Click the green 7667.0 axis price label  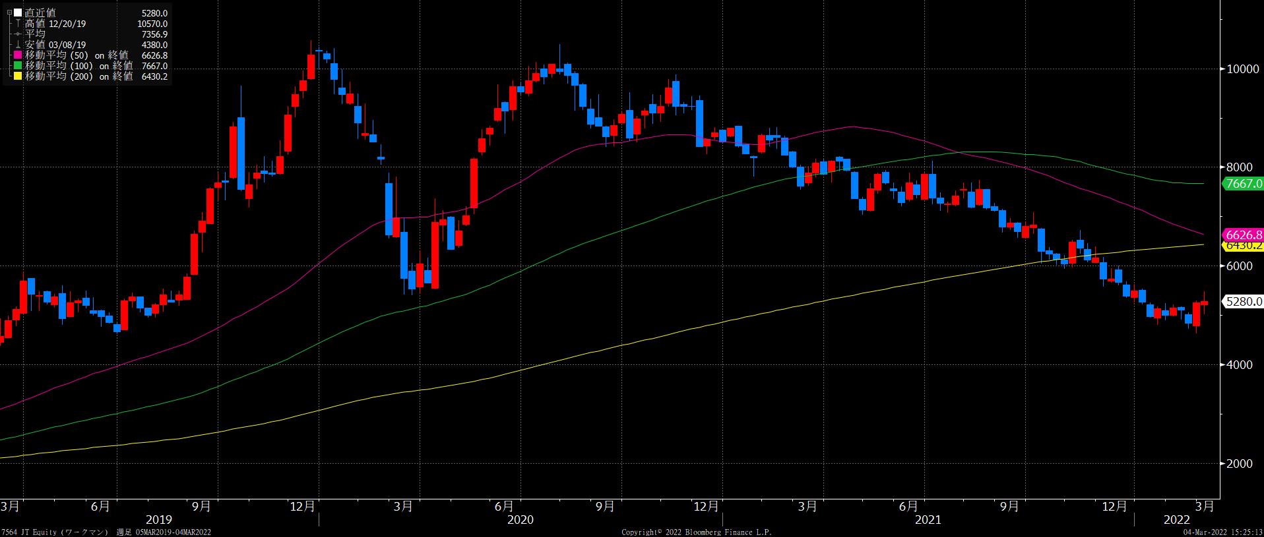[1243, 184]
